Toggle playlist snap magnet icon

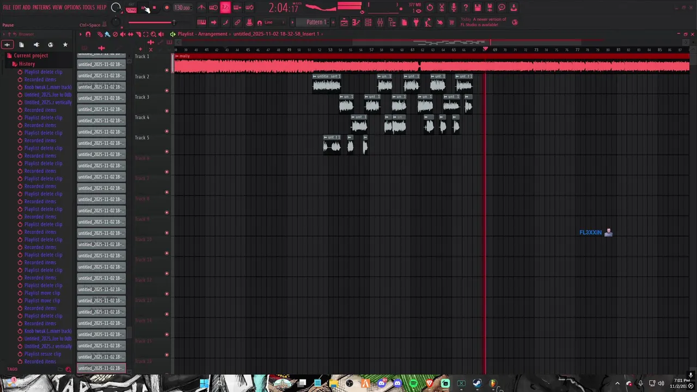tap(88, 34)
